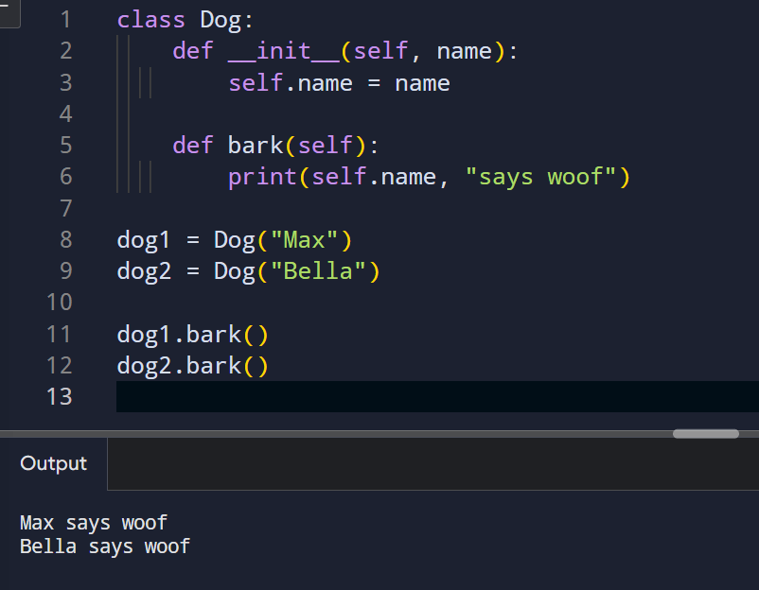Click line number 1
The image size is (759, 590).
pyautogui.click(x=64, y=19)
